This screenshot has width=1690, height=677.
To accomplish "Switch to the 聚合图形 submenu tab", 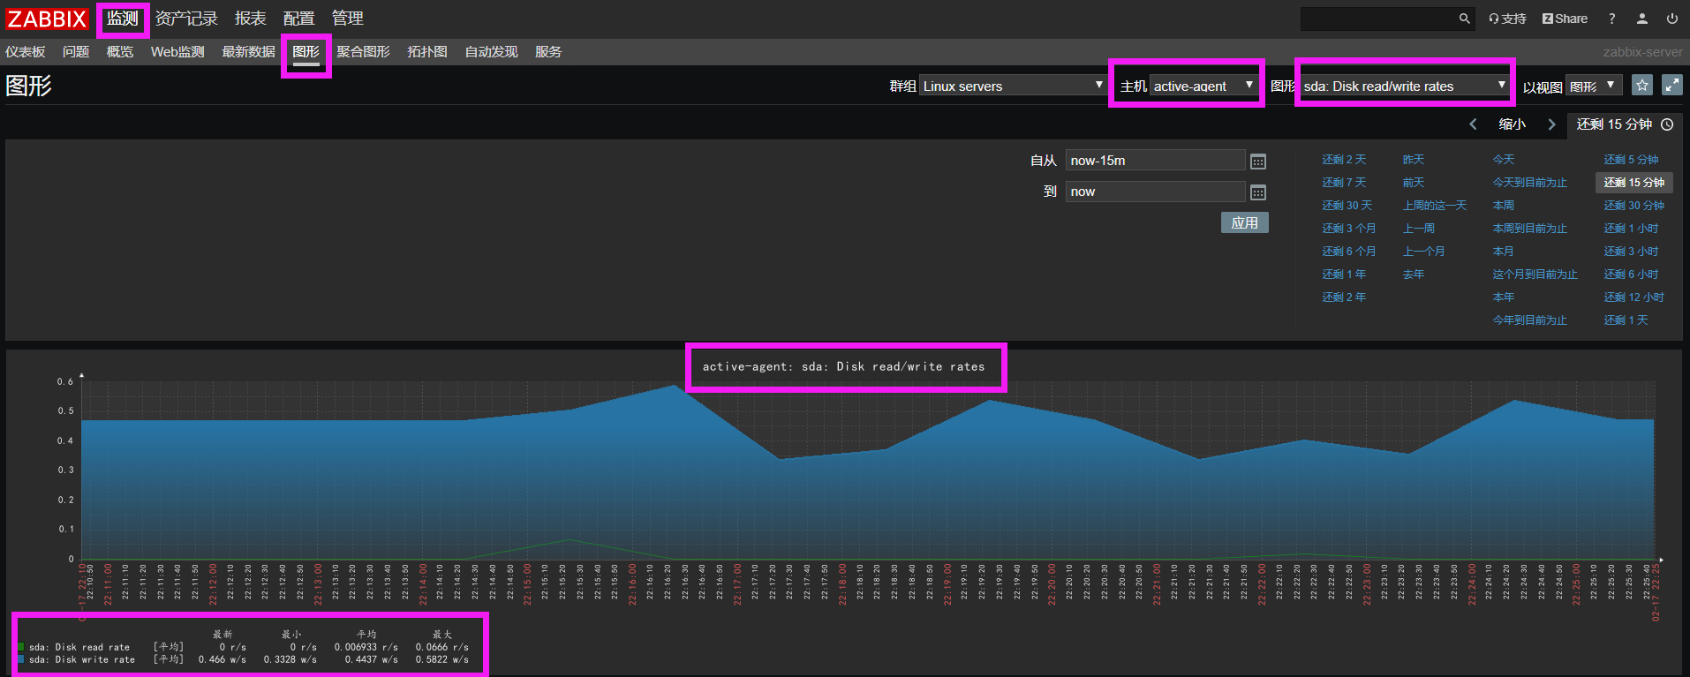I will [363, 52].
